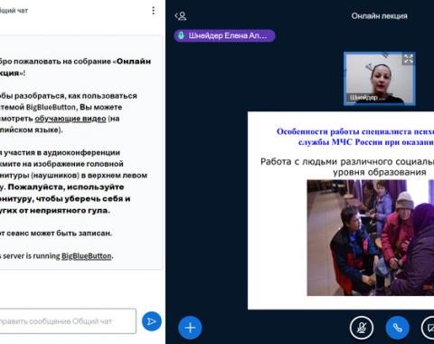Screen dimensions: 434x344
Task: Select the Шнейдер webcam video thumbnail
Action: [380, 79]
